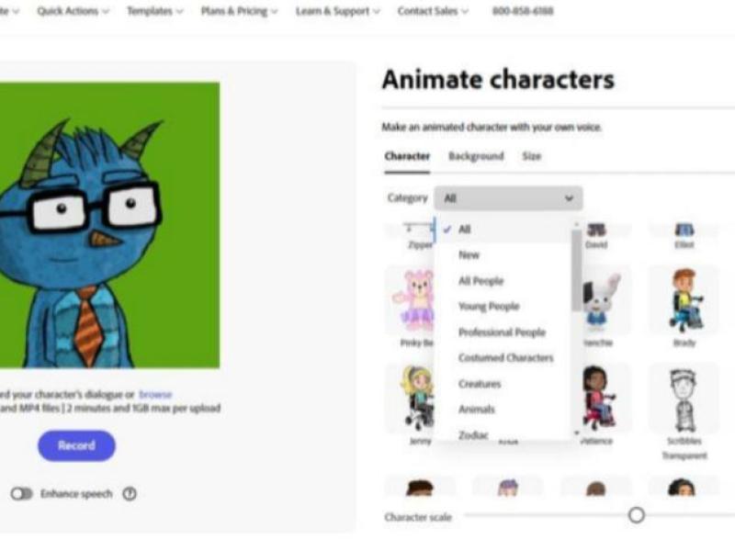Pick Professional People in the list

(502, 332)
